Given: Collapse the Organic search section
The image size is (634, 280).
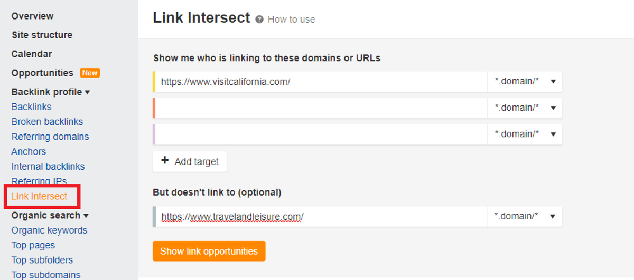Looking at the screenshot, I should (x=50, y=215).
